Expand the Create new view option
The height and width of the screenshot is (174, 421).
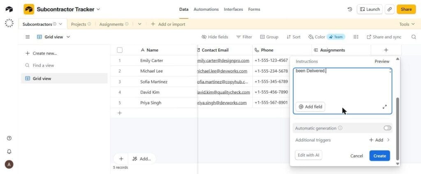point(41,53)
